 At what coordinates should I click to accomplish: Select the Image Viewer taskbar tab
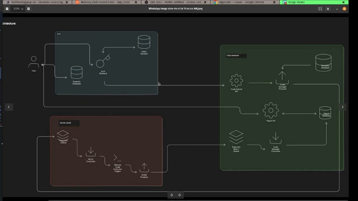[x=314, y=2]
